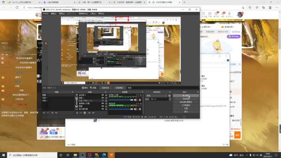Open Task View on taskbar

[68, 155]
